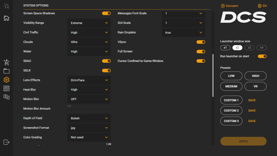
Task: Click the selection cursor icon in sidebar
Action: [6, 6]
